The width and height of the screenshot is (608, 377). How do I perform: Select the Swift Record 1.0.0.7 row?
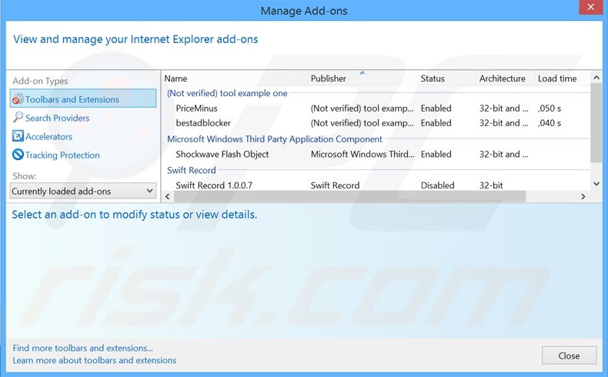pyautogui.click(x=214, y=185)
